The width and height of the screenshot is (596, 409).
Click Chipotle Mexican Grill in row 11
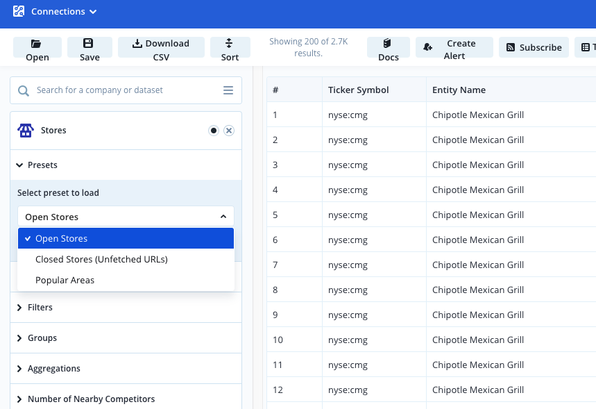[x=478, y=365]
